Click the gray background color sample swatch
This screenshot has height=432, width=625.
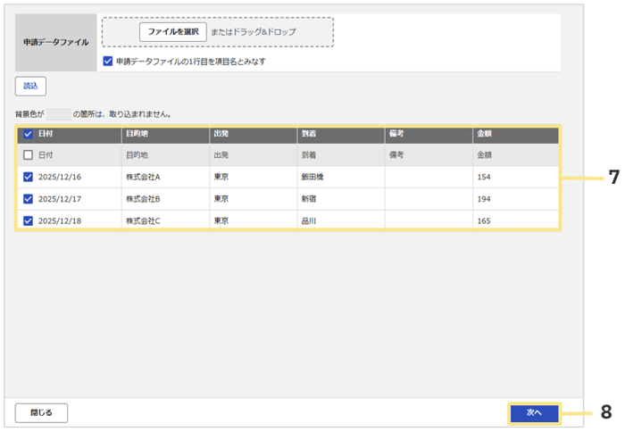pos(58,114)
